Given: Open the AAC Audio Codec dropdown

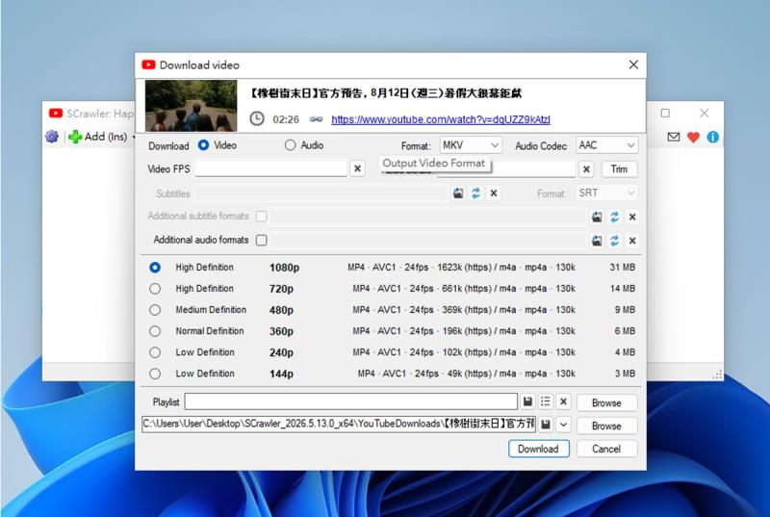Looking at the screenshot, I should point(607,145).
